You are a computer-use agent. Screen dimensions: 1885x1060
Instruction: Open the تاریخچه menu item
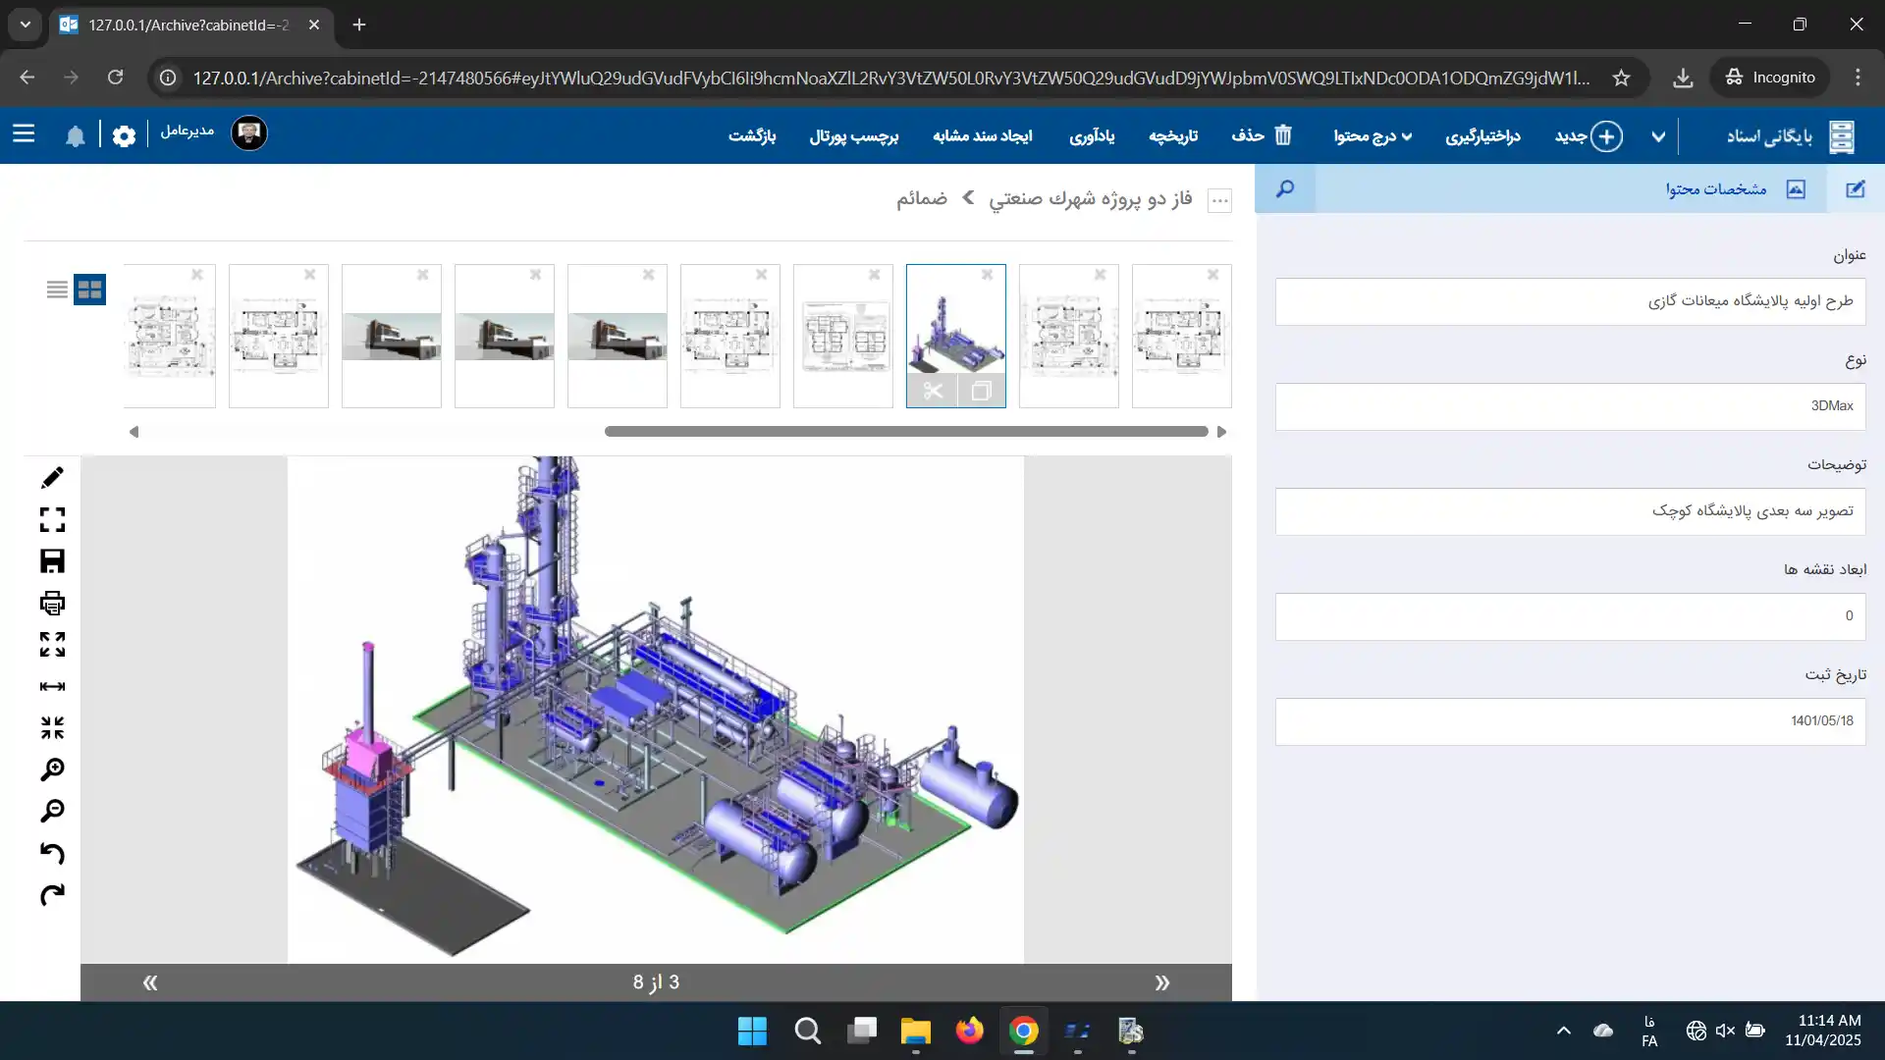1173,136
